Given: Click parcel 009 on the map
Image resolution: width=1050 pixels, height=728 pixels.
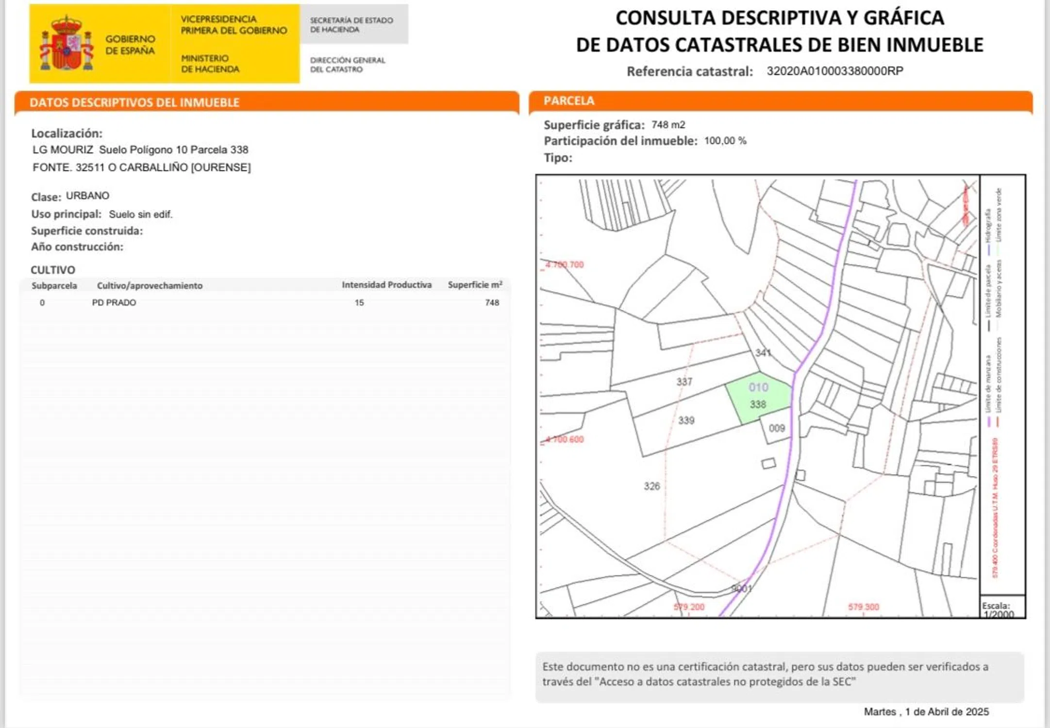Looking at the screenshot, I should 777,428.
